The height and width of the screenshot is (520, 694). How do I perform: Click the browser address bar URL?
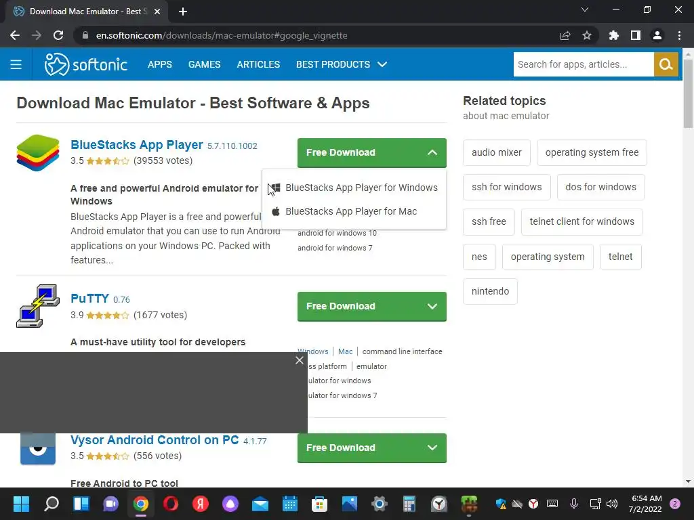(222, 35)
